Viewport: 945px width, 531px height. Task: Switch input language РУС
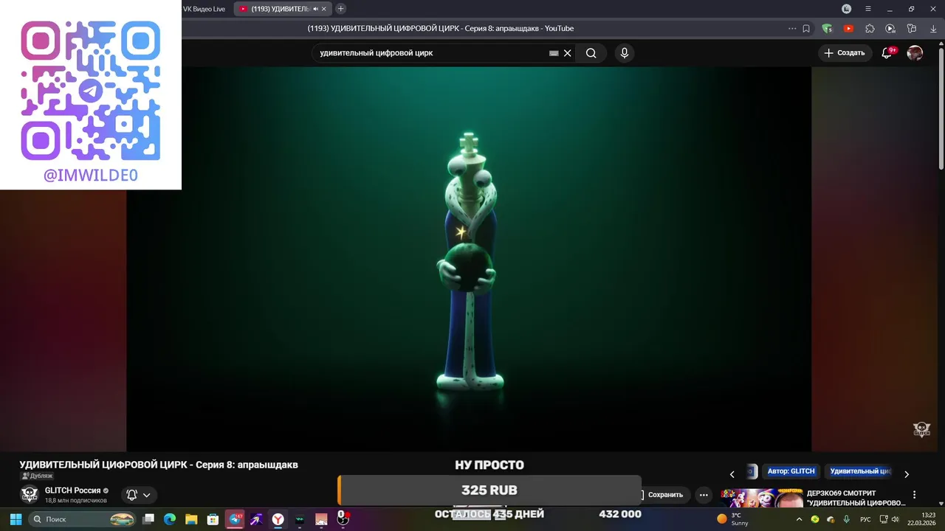[865, 519]
